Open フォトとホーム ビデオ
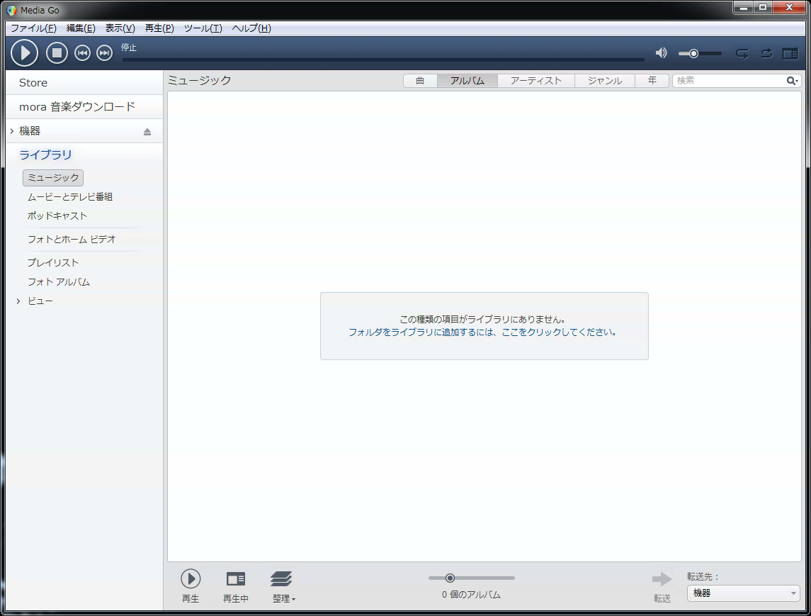Viewport: 811px width, 616px height. (72, 239)
